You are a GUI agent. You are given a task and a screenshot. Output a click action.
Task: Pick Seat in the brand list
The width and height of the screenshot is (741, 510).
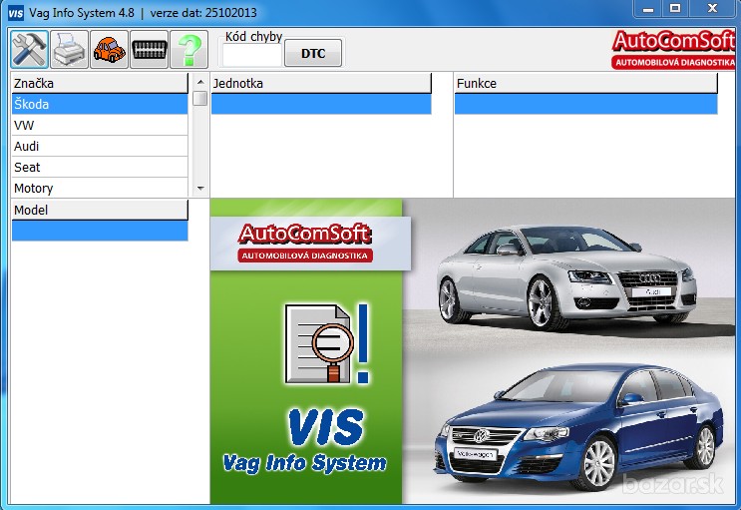click(100, 167)
